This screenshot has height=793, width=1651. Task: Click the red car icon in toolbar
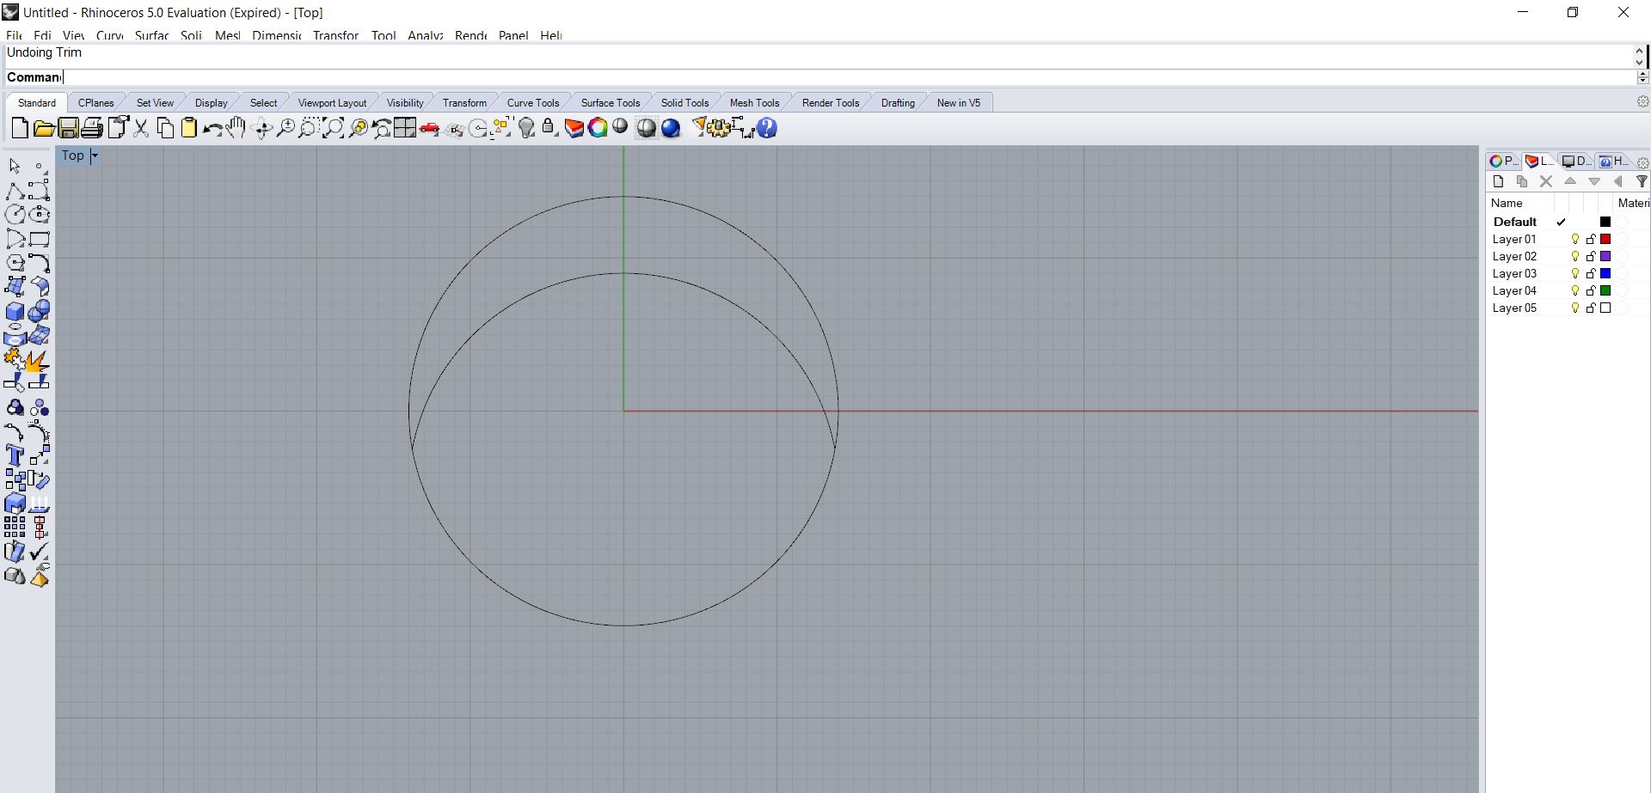click(429, 129)
